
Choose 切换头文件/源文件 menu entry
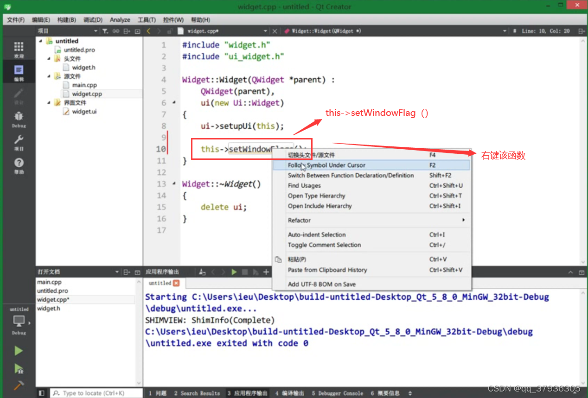[371, 155]
